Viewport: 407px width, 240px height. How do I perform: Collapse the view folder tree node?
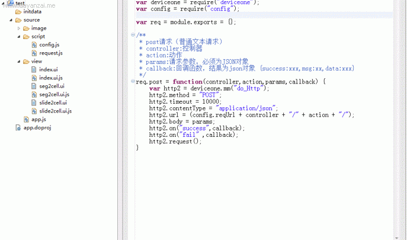19,62
